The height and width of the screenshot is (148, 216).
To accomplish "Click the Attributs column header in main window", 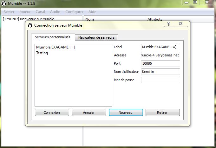I will (180, 19).
